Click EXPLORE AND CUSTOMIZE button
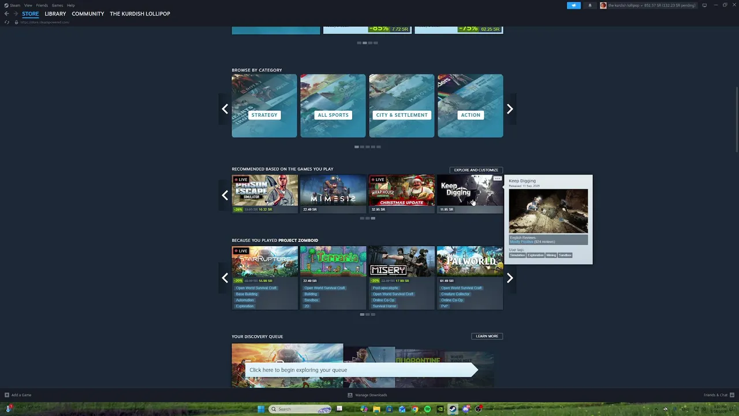 click(476, 170)
